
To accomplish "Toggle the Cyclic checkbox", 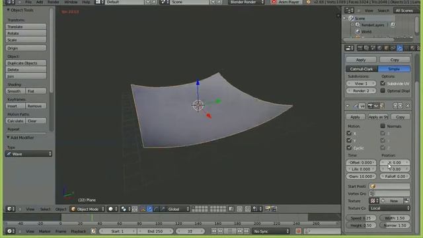I will [349, 148].
